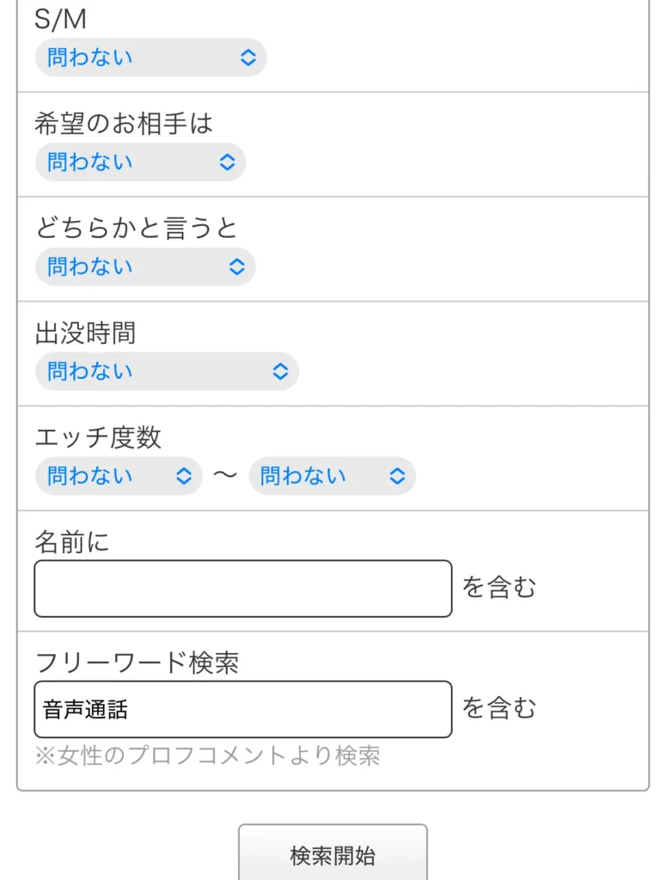Click the chevron icon on どちらかと言うと selector
Viewport: 666px width, 880px height.
pyautogui.click(x=237, y=267)
